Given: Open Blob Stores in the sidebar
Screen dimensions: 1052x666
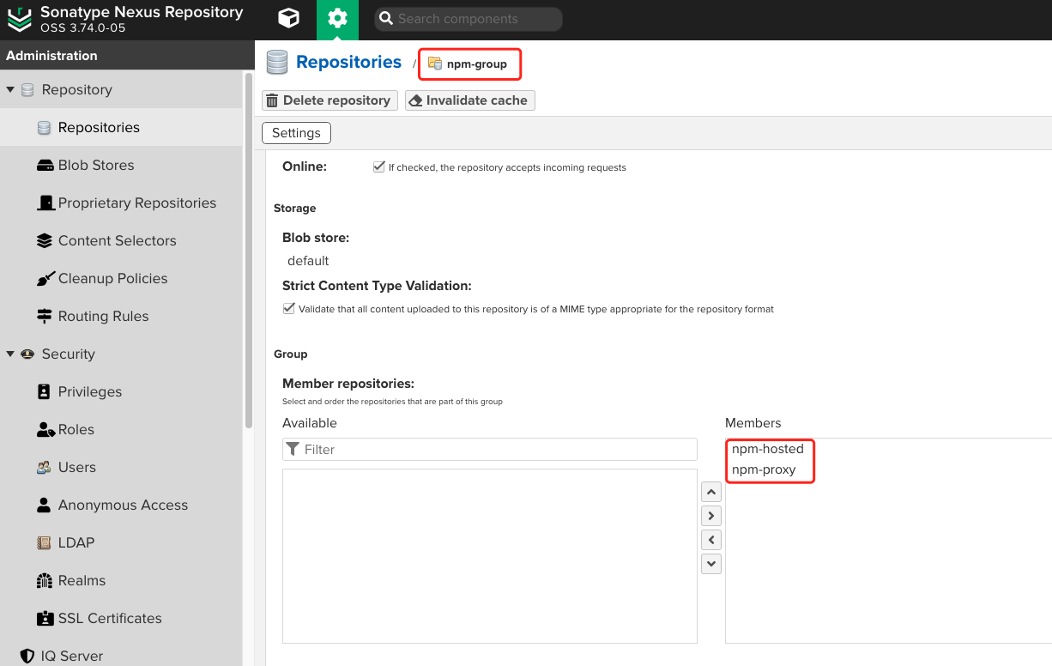Looking at the screenshot, I should pyautogui.click(x=121, y=165).
